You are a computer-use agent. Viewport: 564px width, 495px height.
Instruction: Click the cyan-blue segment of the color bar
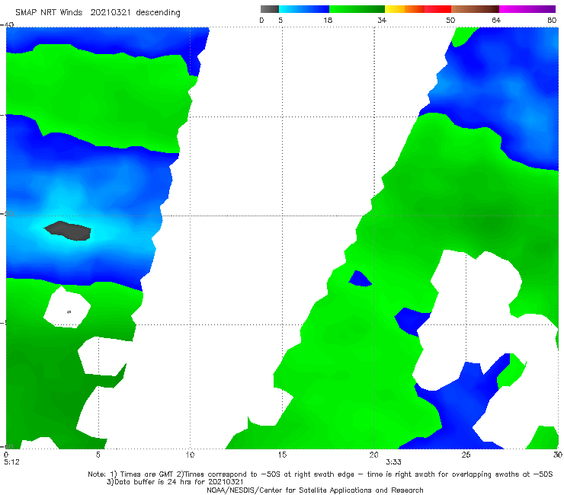(x=304, y=9)
